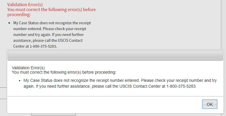Image resolution: width=226 pixels, height=116 pixels.
Task: Click the black Validation Error(s) title in the dialog
Action: point(28,68)
